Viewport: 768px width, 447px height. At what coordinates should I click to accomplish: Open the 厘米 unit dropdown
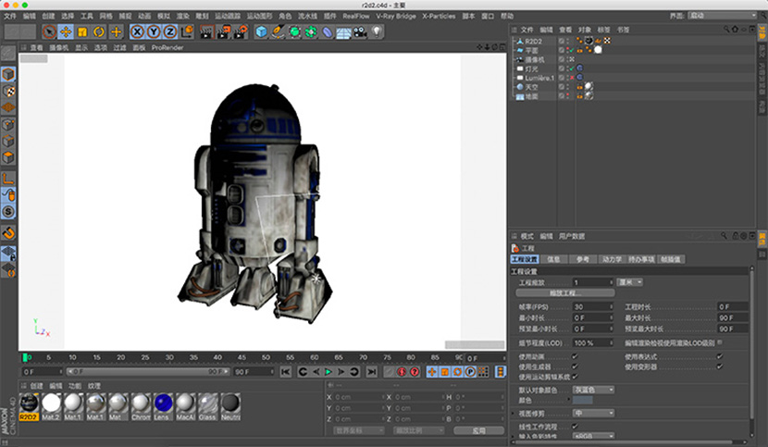(629, 282)
